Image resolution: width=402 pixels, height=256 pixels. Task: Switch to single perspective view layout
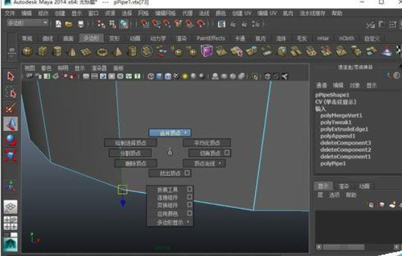coord(10,207)
